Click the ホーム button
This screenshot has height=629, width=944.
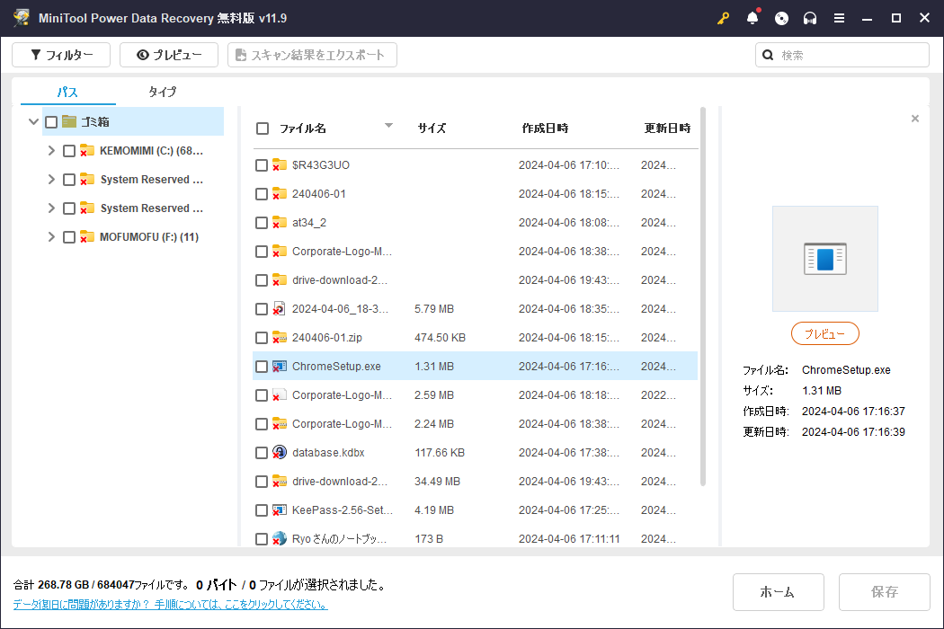click(x=778, y=592)
